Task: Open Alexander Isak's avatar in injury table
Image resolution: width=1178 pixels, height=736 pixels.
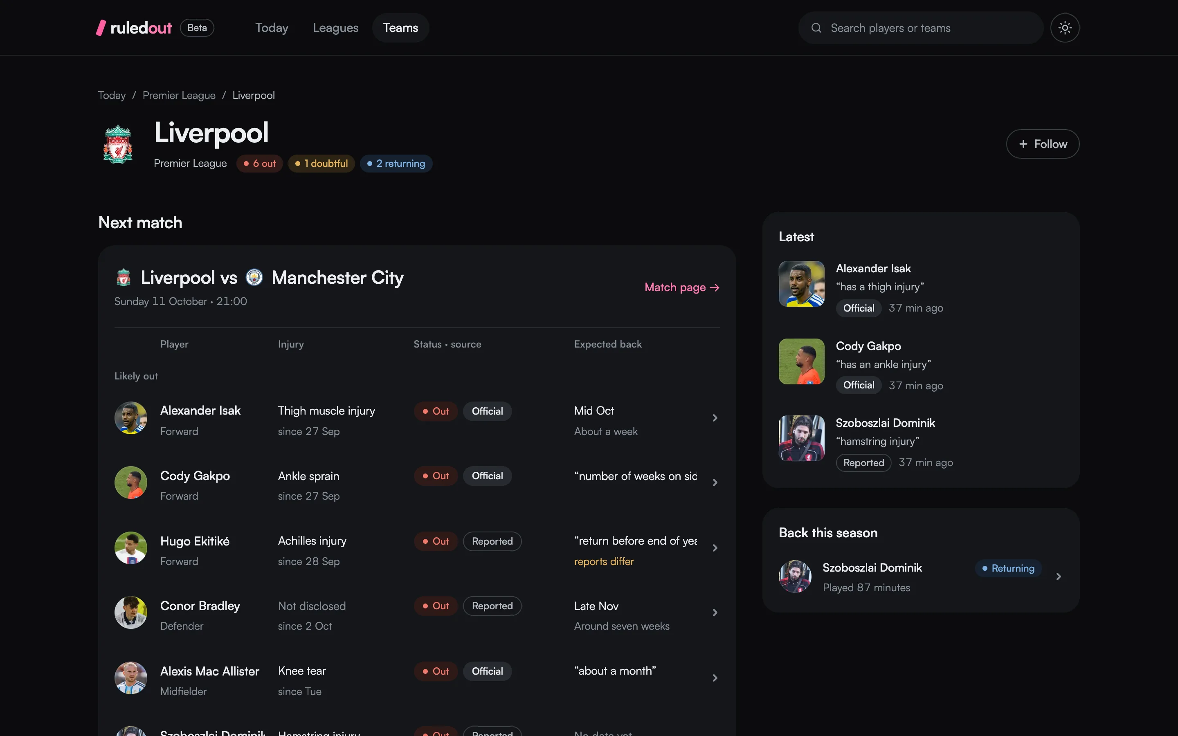Action: click(x=130, y=417)
